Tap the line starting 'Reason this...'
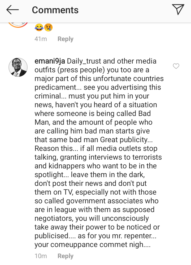 (x=96, y=149)
